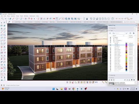Expand the 1 - Site tag folder

tap(114, 39)
